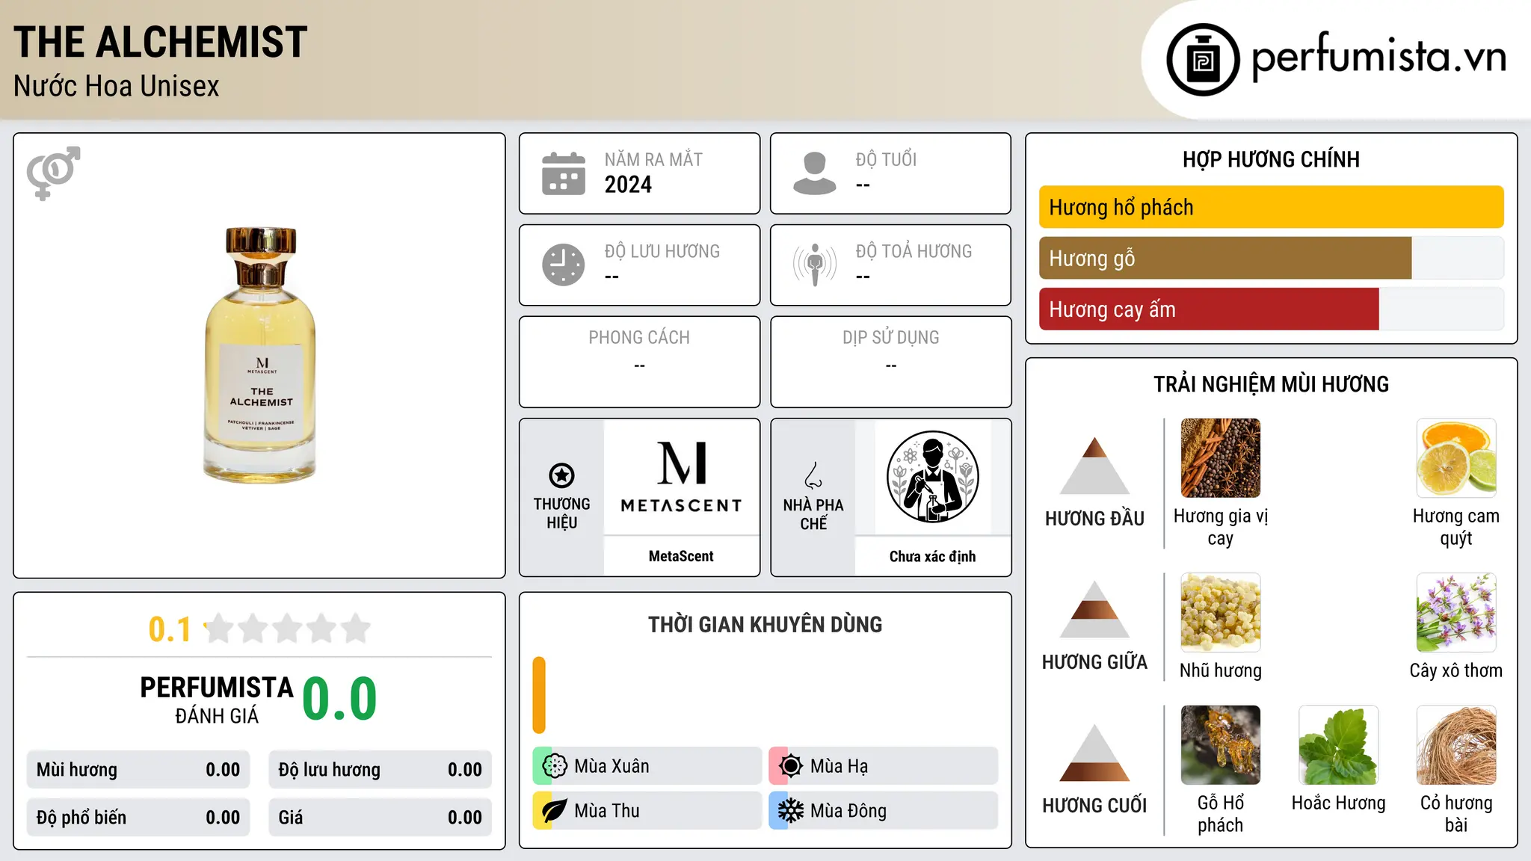Open the Hương gia vị cay note image
Screen dimensions: 1531x861
point(1220,458)
